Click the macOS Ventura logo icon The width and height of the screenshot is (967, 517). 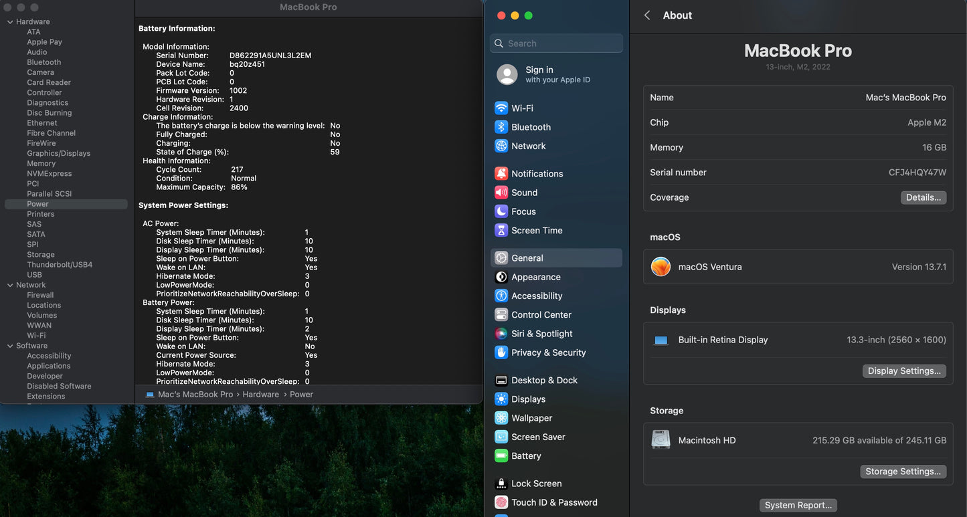[661, 267]
